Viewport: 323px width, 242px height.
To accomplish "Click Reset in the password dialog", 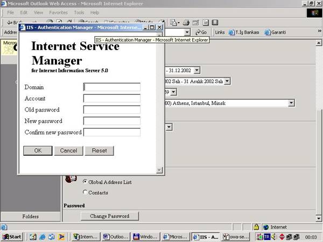I will pyautogui.click(x=99, y=150).
